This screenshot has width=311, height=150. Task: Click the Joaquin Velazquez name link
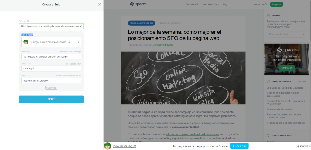tap(125, 146)
